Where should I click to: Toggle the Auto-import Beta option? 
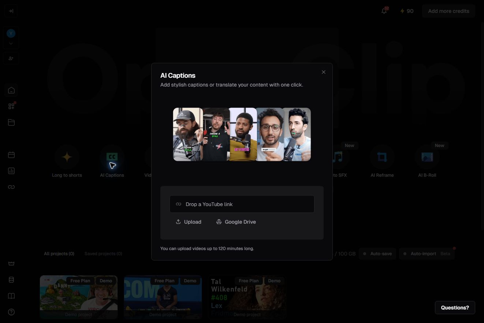coord(427,254)
